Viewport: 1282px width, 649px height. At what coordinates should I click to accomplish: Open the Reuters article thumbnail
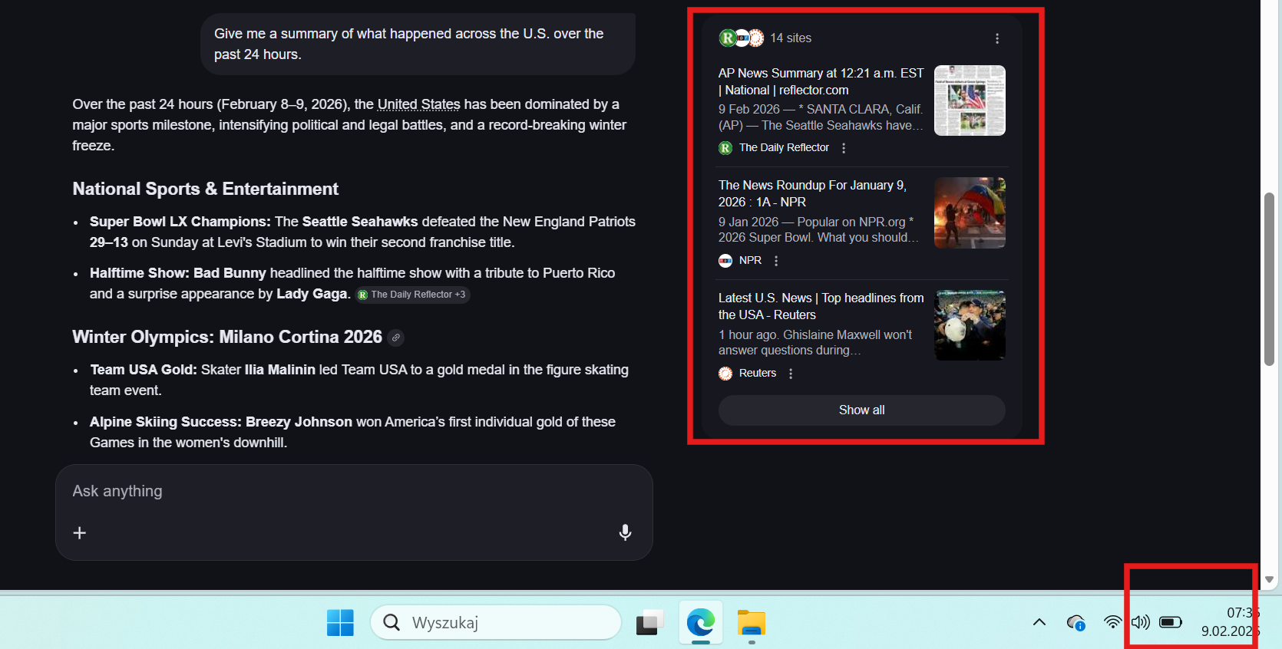970,325
